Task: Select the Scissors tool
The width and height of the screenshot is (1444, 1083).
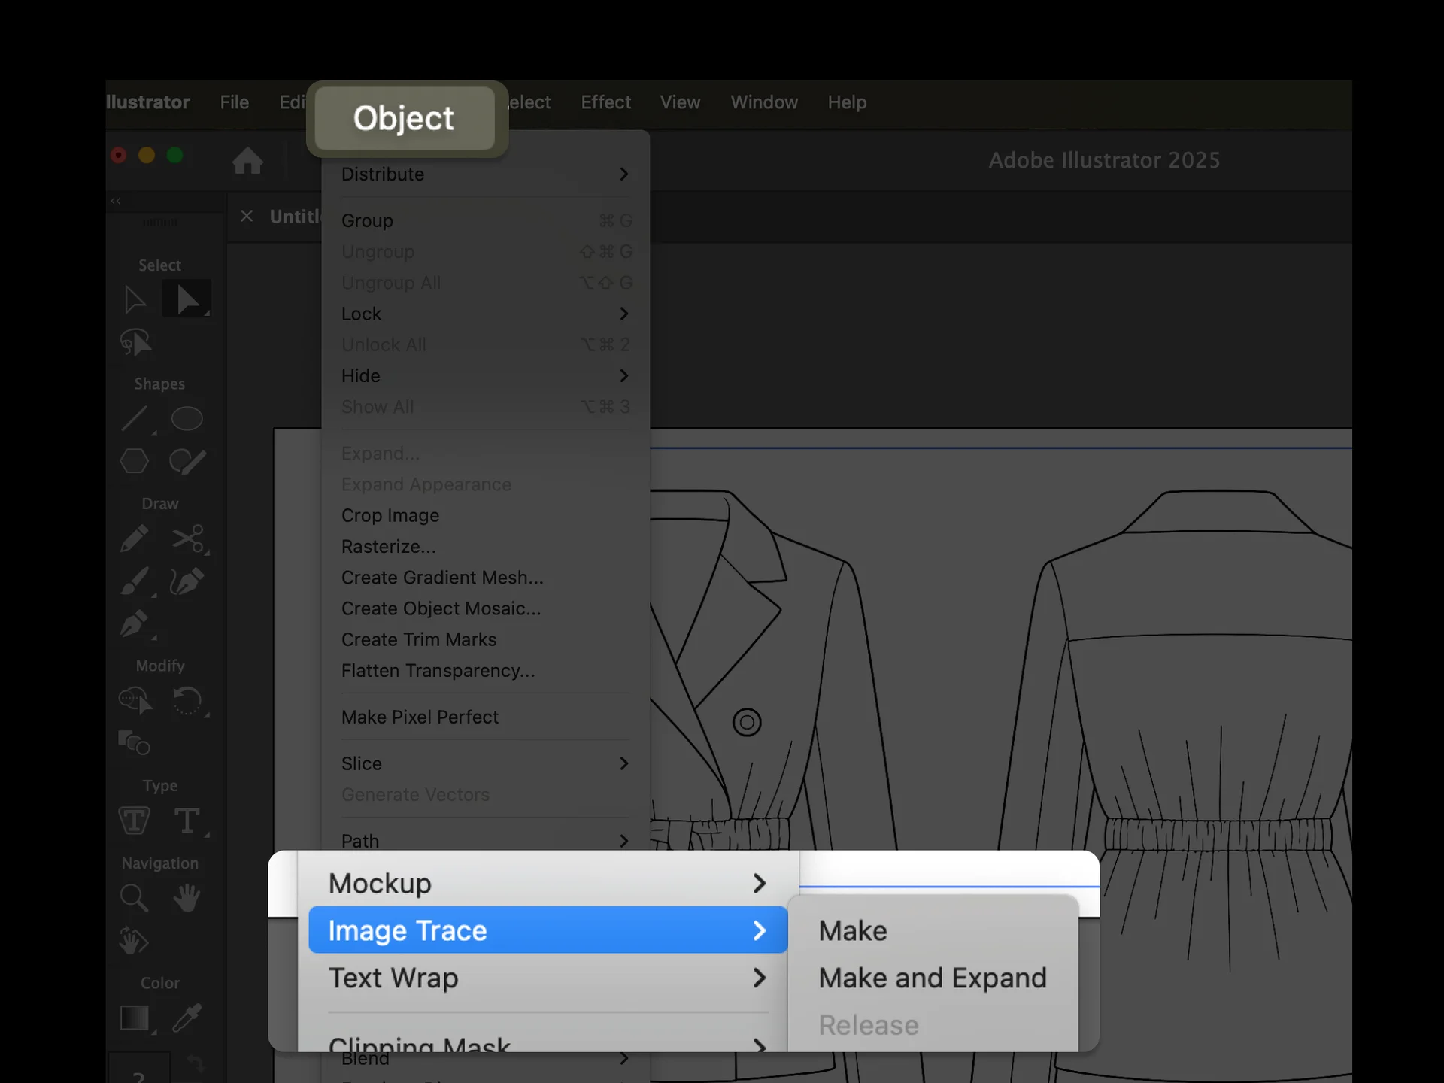Action: click(x=187, y=538)
